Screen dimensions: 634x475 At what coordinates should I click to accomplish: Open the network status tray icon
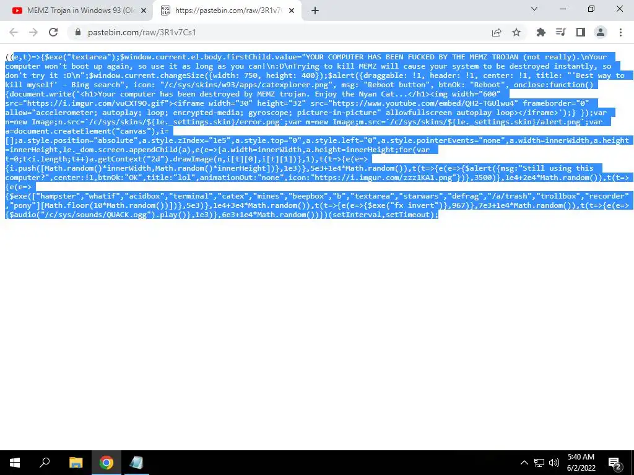click(x=539, y=463)
